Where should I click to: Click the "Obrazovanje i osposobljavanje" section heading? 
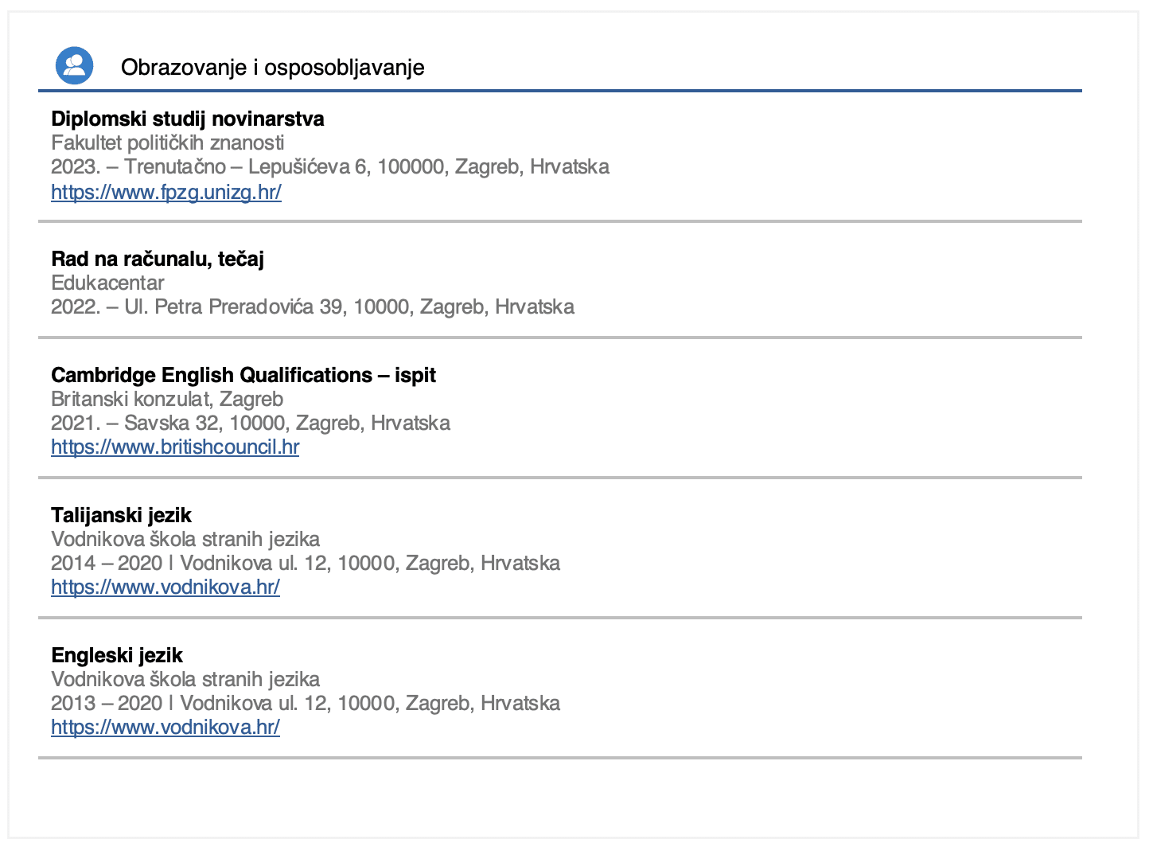(272, 68)
